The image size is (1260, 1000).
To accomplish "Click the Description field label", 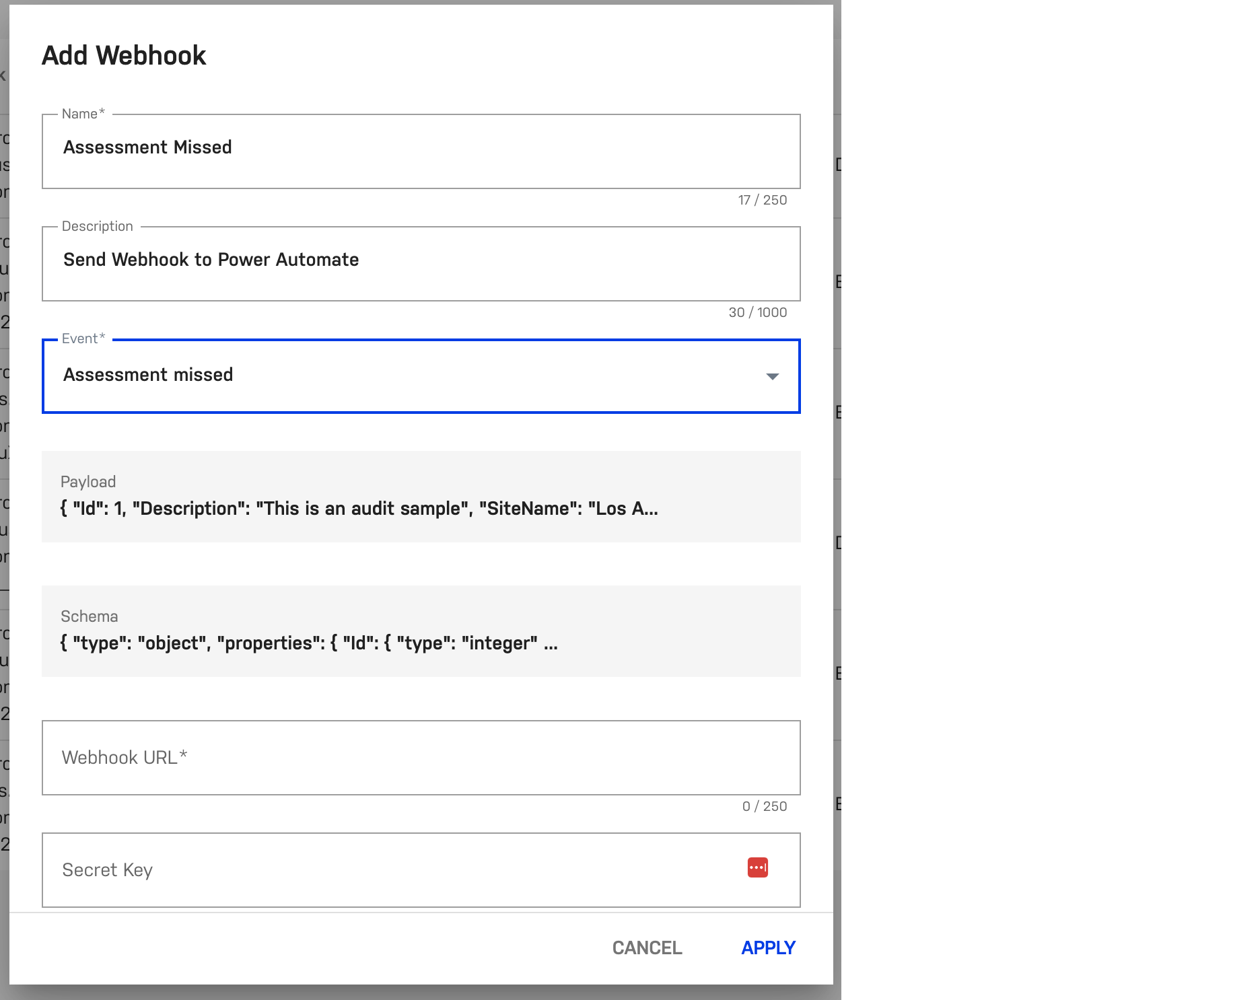I will tap(98, 226).
